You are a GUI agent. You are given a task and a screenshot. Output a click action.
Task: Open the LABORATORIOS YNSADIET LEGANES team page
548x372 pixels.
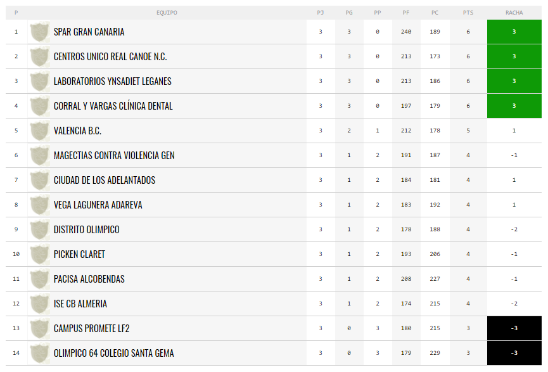(x=113, y=82)
